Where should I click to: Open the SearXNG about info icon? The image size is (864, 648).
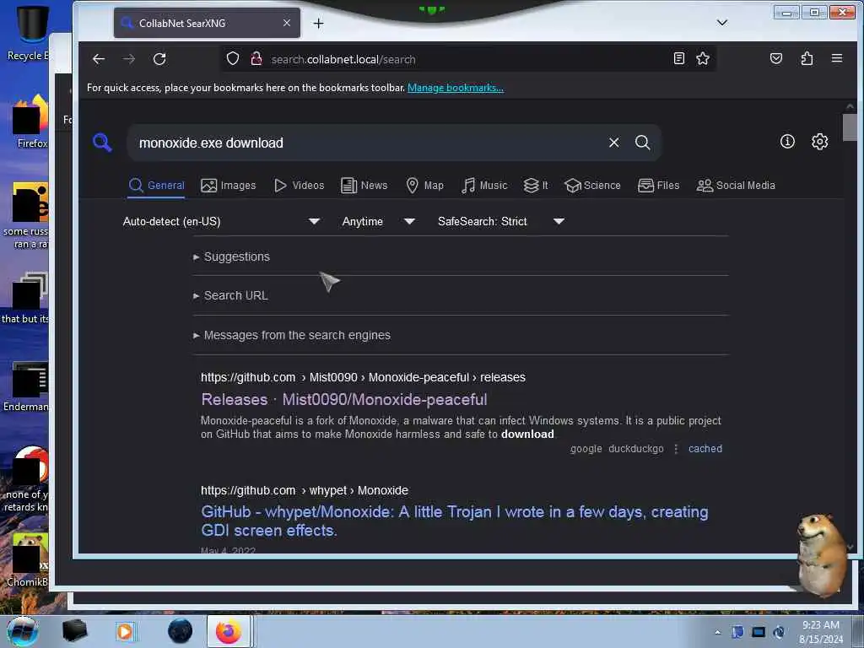pos(787,142)
